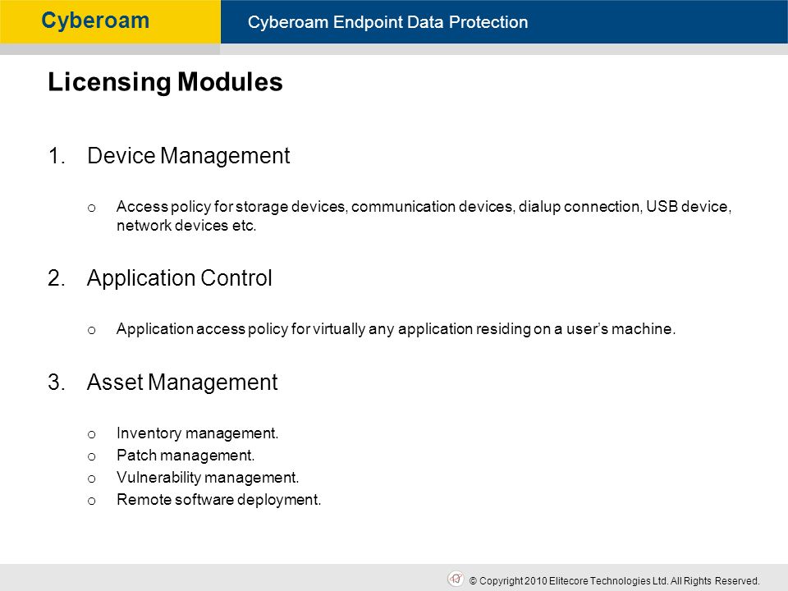
Task: Select the Cyberoam Endpoint Data Protection header
Action: point(388,22)
